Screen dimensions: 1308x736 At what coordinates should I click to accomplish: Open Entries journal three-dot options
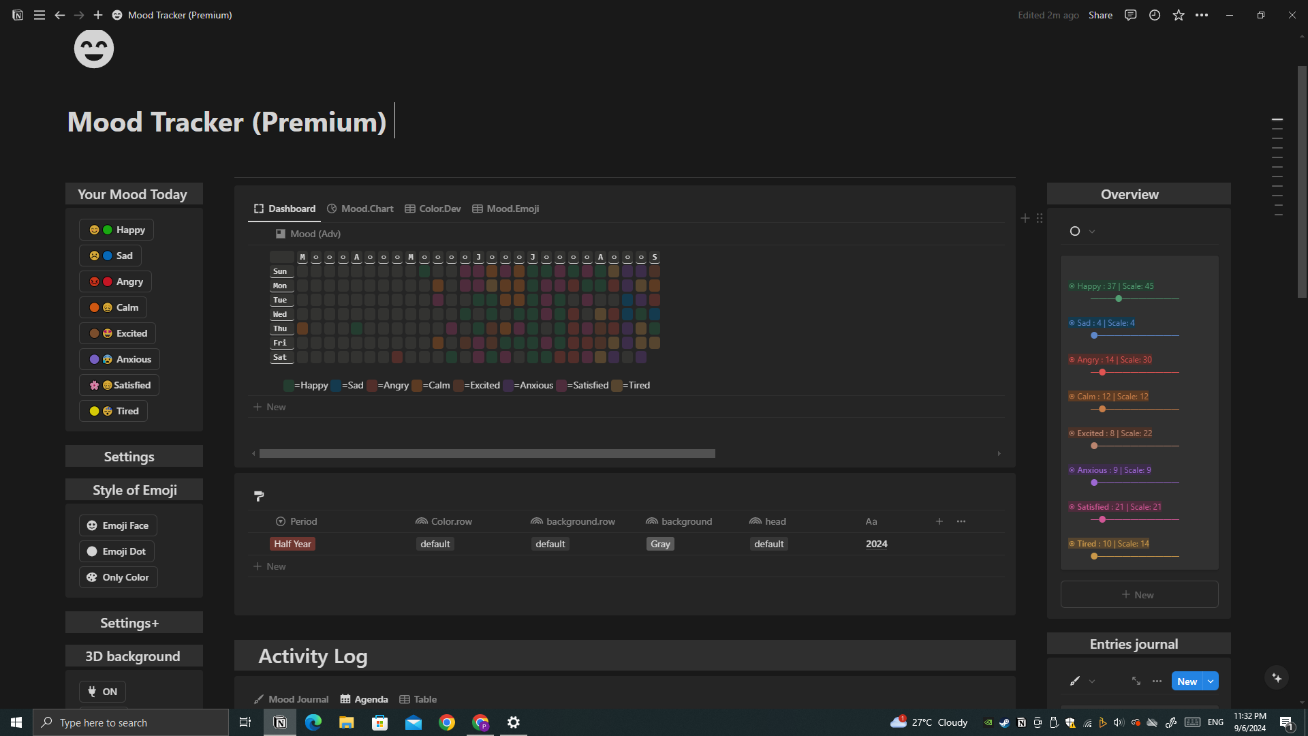pos(1157,681)
